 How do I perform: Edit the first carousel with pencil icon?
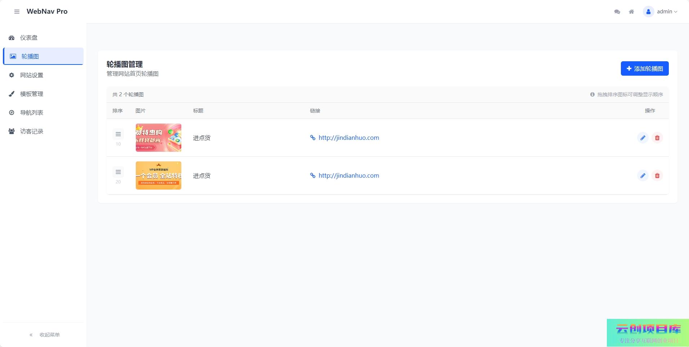click(x=643, y=138)
